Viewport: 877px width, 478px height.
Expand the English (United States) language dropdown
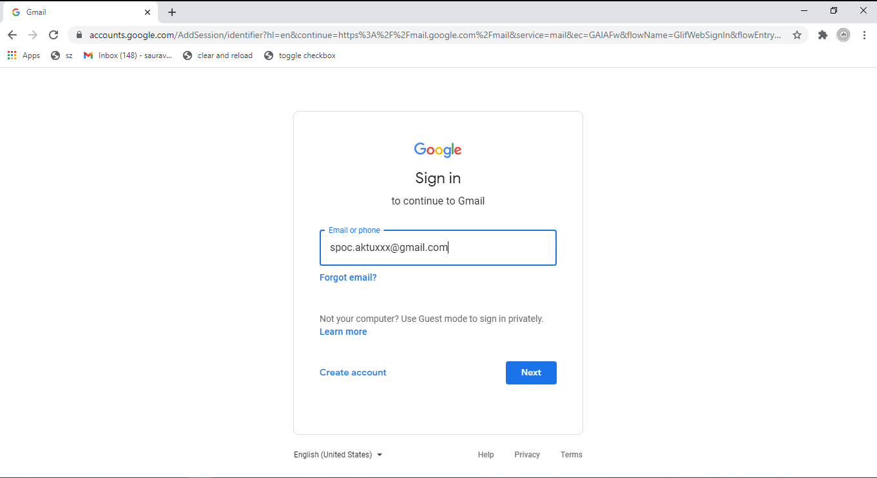pos(338,455)
